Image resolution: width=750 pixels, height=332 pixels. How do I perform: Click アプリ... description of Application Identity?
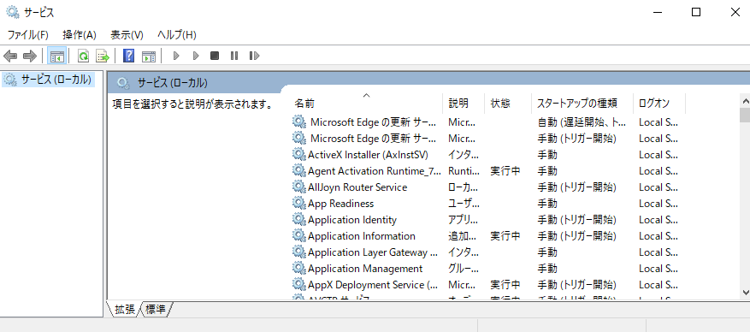click(x=464, y=220)
